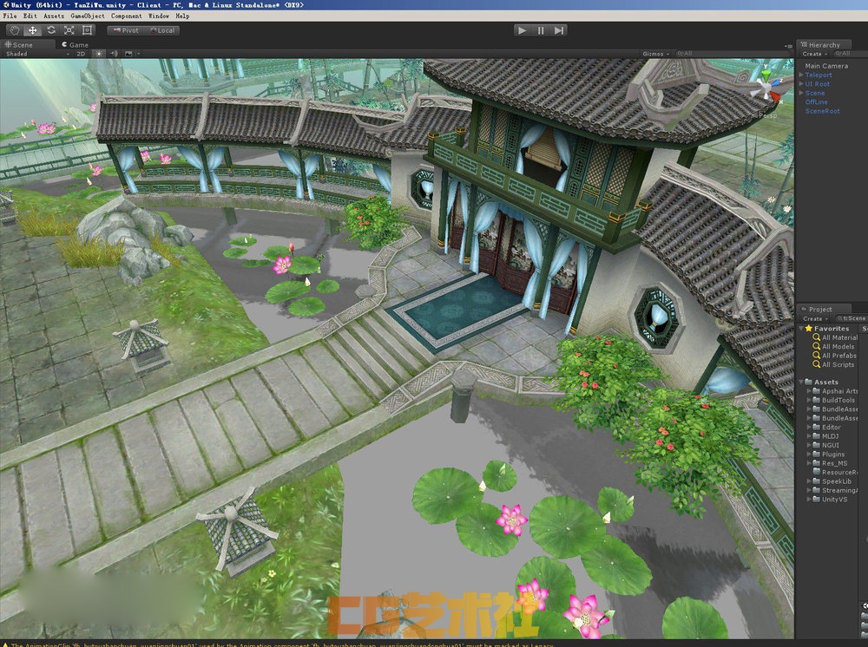The image size is (868, 647).
Task: Select the NGUI folder icon
Action: (x=816, y=445)
